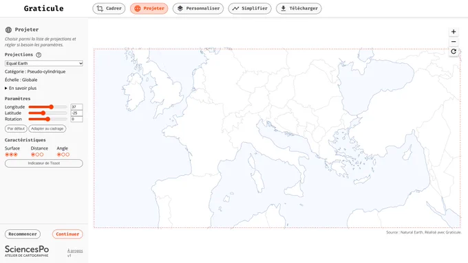Click the SciencesPo Atelier de cartographie logo

(x=27, y=251)
